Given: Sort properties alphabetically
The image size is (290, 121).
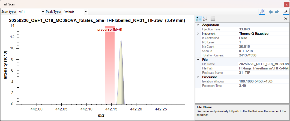Looking at the screenshot, I should coord(205,19).
